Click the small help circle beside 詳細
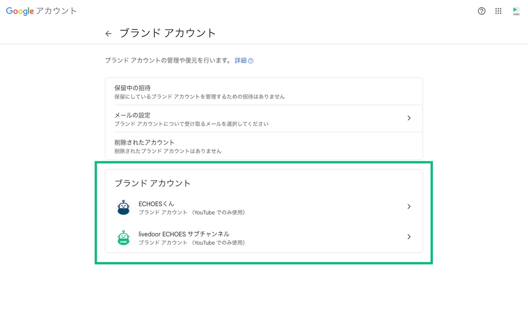The width and height of the screenshot is (528, 312). pyautogui.click(x=251, y=61)
